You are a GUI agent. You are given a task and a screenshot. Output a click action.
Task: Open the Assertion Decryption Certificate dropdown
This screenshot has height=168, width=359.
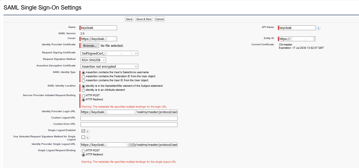click(109, 67)
